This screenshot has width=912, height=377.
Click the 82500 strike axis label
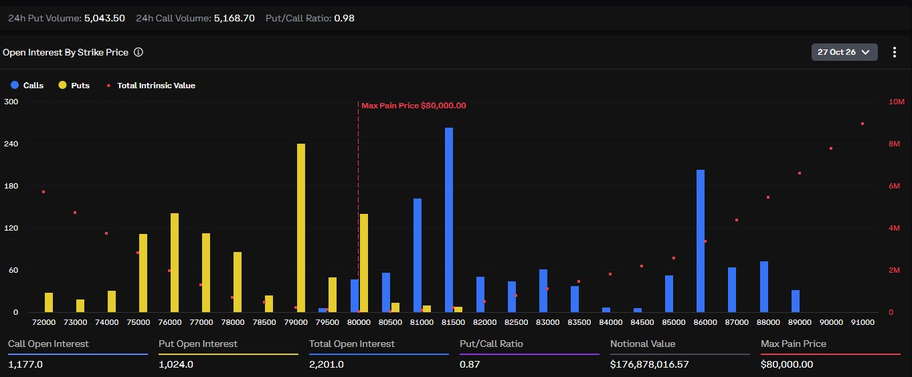516,322
